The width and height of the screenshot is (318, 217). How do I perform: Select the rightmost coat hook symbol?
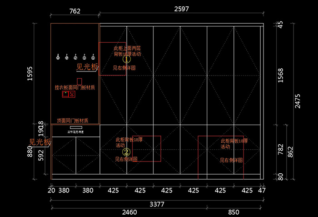pos(93,57)
